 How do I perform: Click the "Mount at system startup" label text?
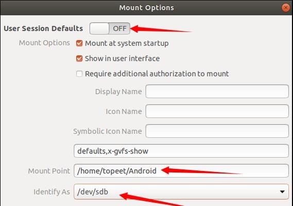[x=127, y=43]
